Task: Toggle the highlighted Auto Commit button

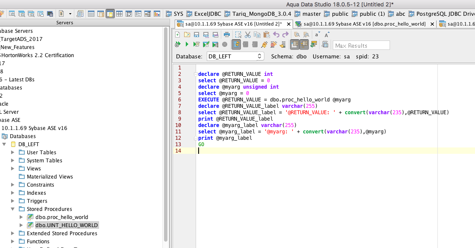Action: (x=236, y=44)
